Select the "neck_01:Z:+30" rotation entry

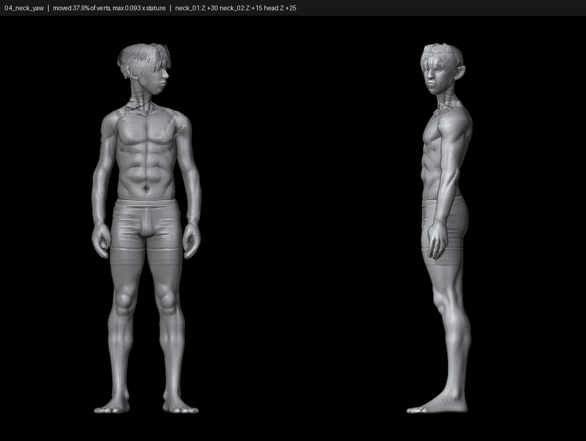[196, 8]
